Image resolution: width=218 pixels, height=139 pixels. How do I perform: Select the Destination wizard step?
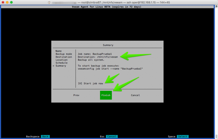point(64,57)
